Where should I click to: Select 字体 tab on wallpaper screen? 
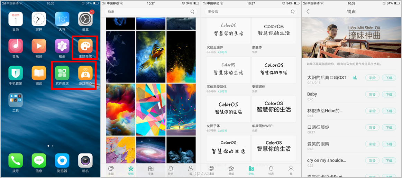tap(151, 170)
